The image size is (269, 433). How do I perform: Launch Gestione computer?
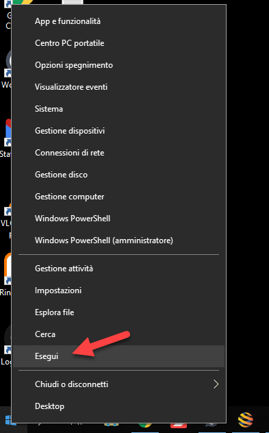(118, 197)
